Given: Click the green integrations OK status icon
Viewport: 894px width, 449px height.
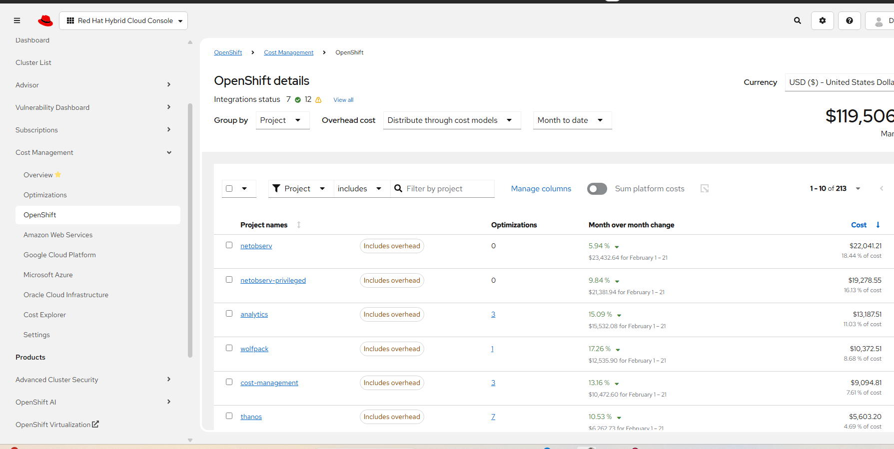Looking at the screenshot, I should click(298, 100).
